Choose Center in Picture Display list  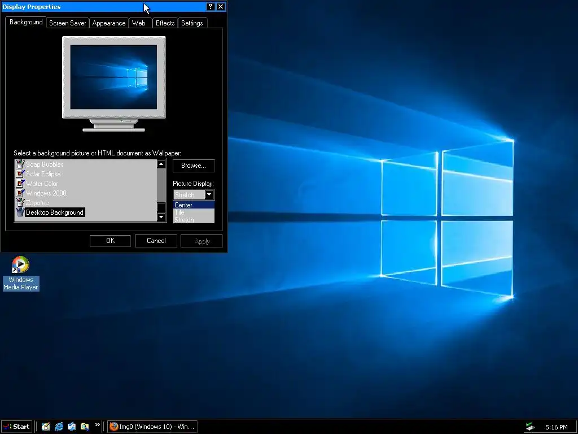coord(194,205)
